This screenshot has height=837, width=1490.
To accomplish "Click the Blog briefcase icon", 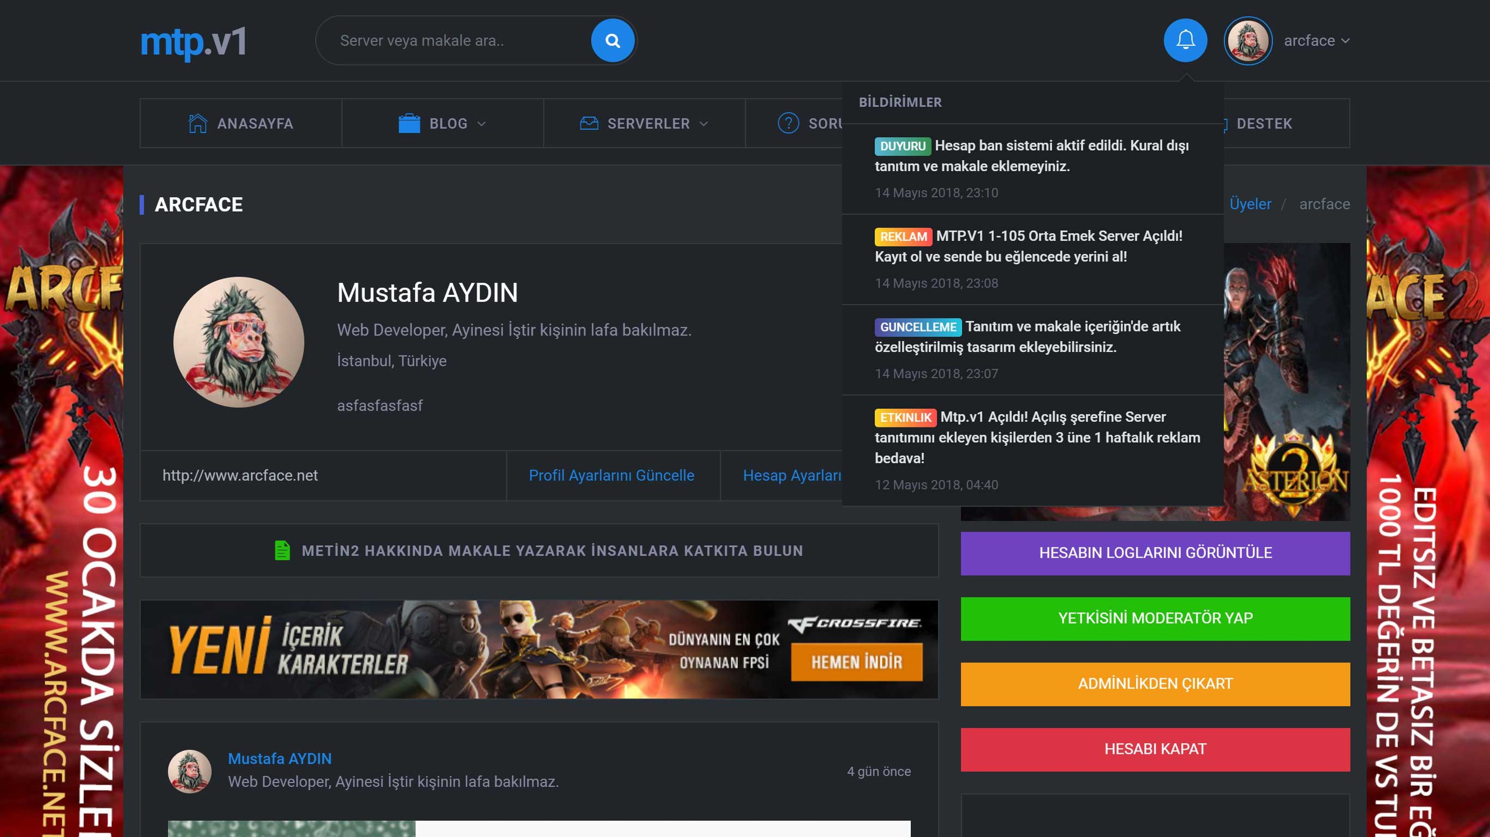I will (x=409, y=123).
